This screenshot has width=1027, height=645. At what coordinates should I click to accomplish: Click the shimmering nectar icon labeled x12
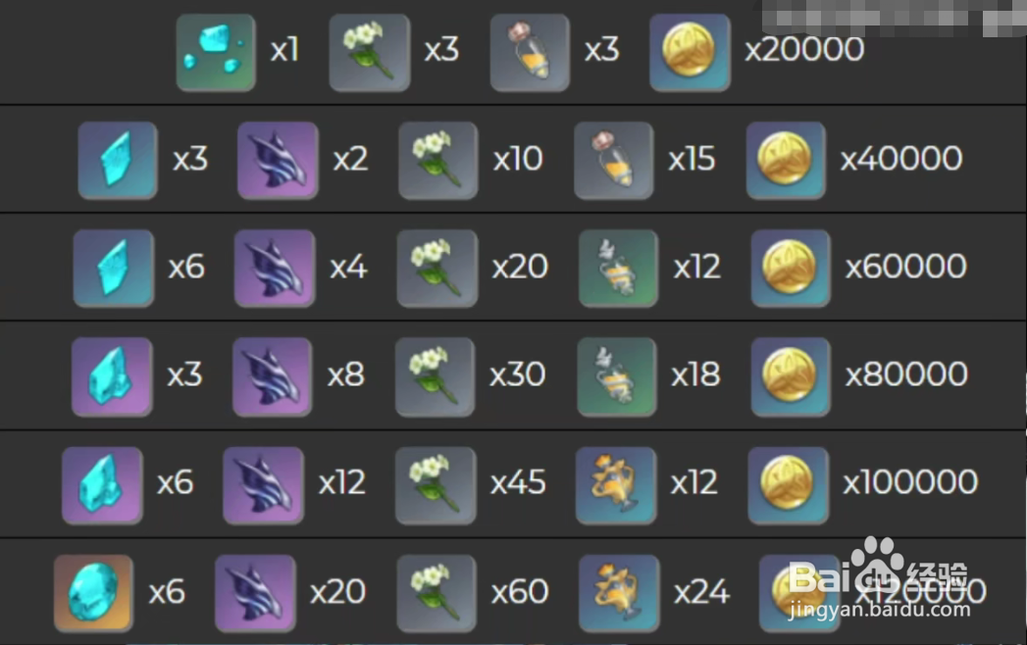coord(618,269)
